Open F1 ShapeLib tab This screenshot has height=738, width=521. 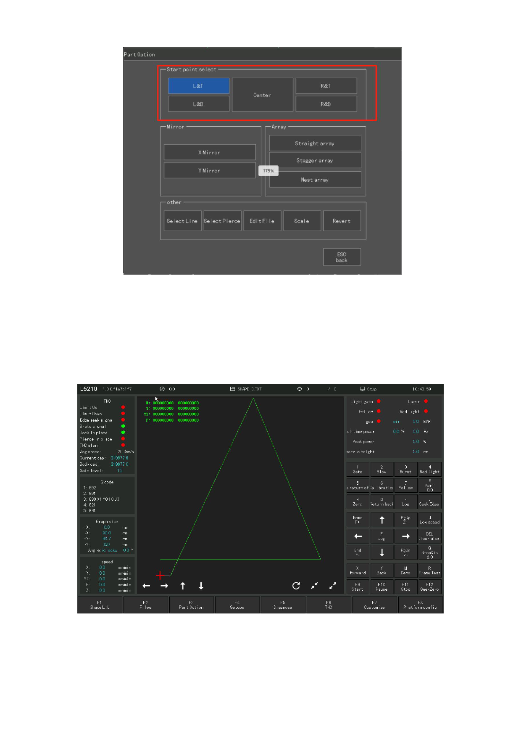(100, 605)
